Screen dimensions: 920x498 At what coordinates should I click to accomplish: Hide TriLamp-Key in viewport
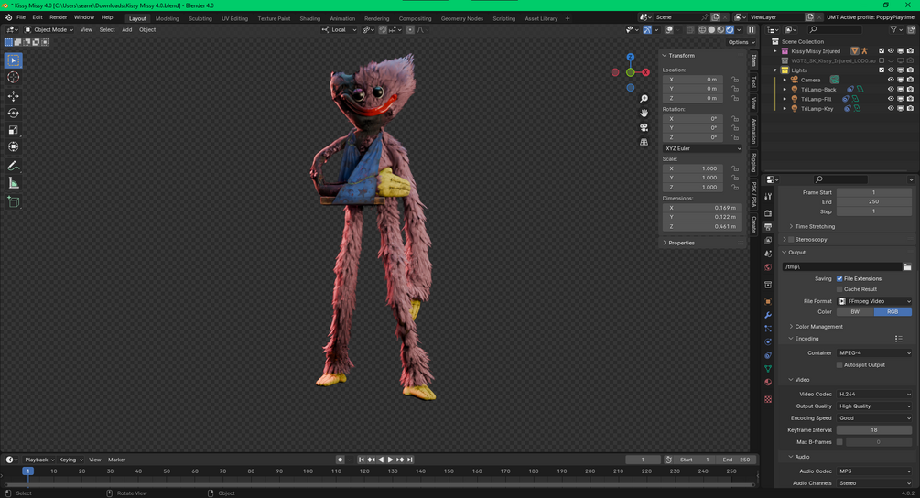[x=891, y=109]
